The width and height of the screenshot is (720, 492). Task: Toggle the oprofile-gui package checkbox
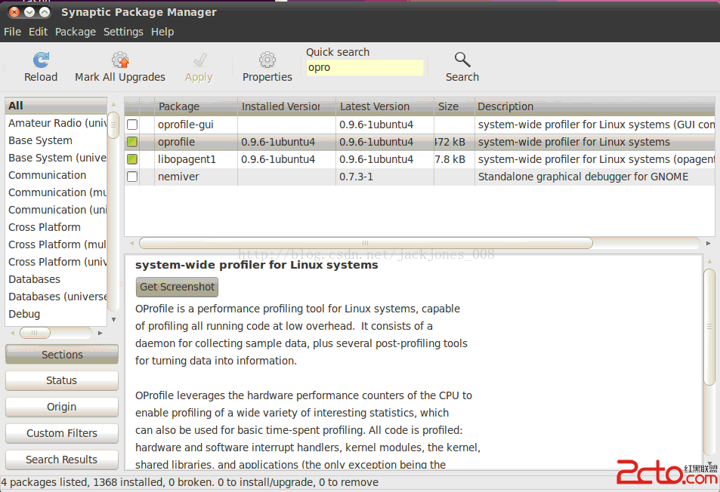click(132, 125)
